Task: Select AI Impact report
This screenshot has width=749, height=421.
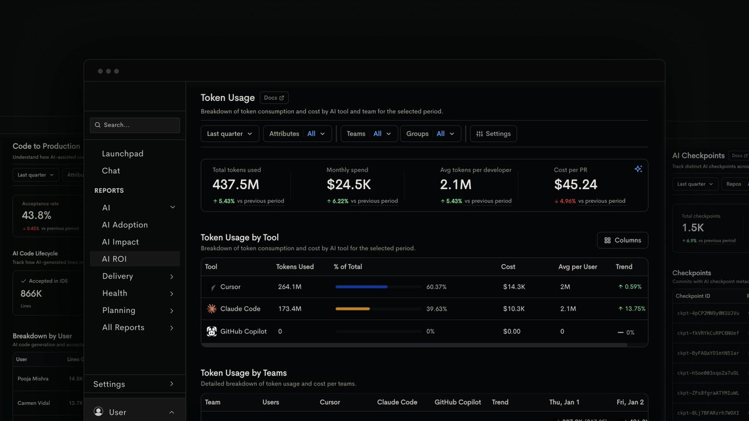Action: (x=120, y=242)
